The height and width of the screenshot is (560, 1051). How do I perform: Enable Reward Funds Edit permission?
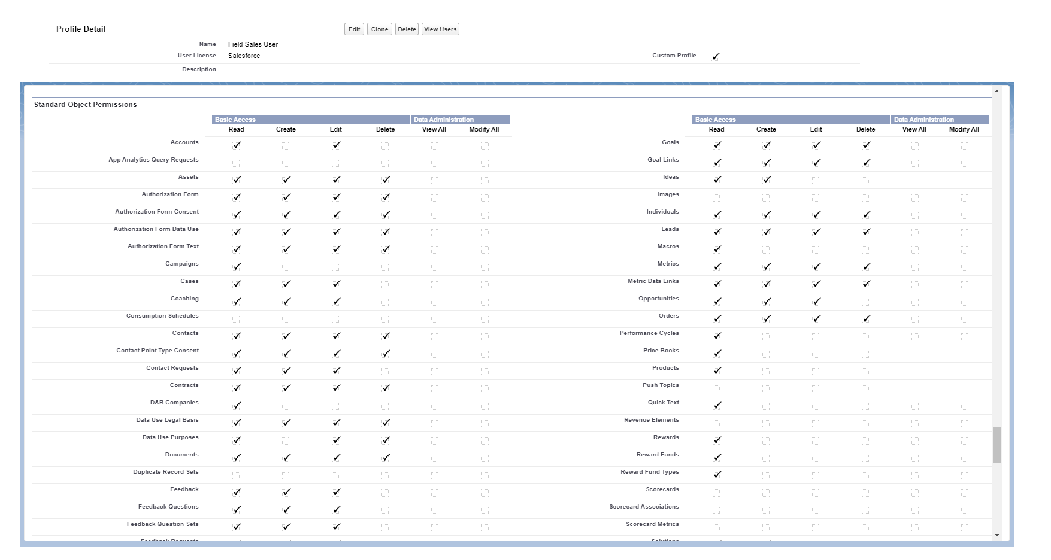(816, 458)
